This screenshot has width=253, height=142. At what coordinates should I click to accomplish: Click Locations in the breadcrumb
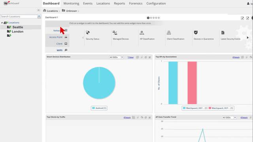pos(52,11)
